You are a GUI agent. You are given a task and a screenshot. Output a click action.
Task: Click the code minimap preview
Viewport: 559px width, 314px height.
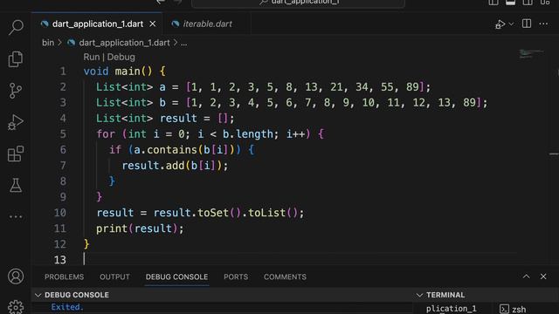pos(531,54)
